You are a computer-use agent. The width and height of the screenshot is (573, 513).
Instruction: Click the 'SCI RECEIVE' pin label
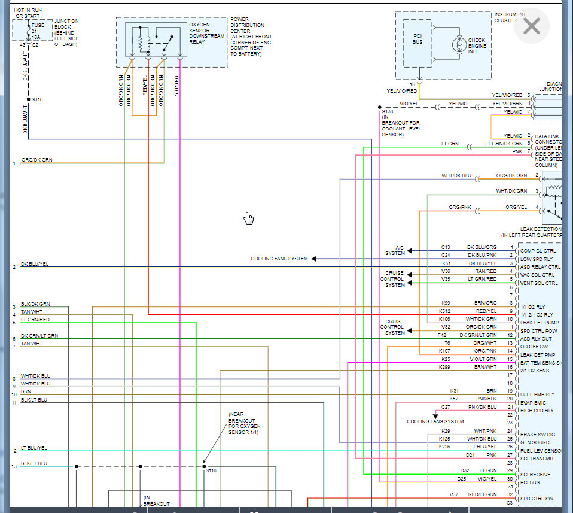point(535,475)
